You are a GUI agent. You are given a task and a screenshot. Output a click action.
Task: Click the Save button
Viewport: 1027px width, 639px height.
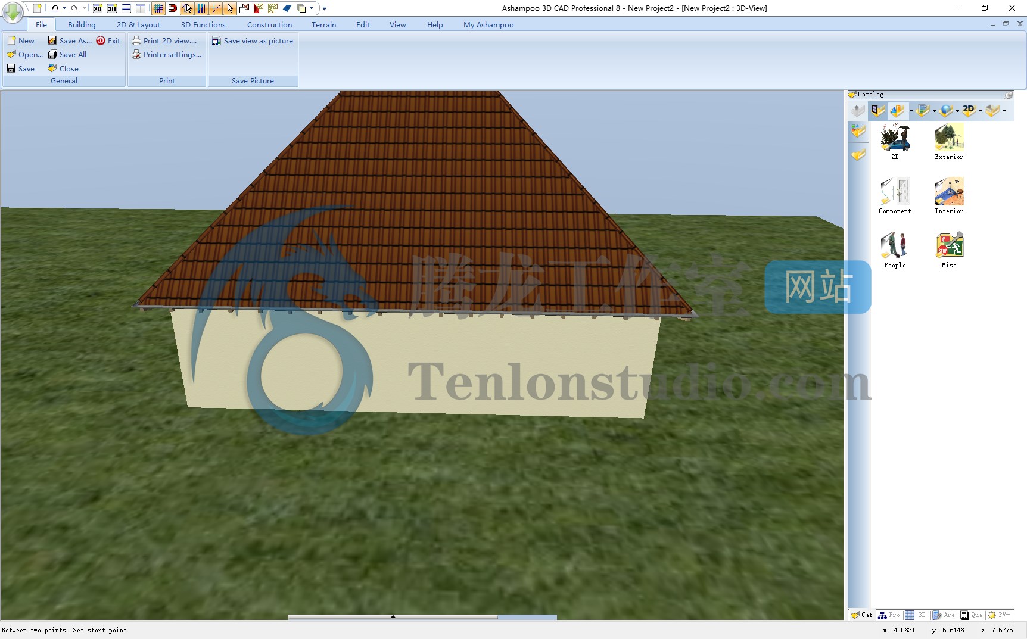(21, 68)
